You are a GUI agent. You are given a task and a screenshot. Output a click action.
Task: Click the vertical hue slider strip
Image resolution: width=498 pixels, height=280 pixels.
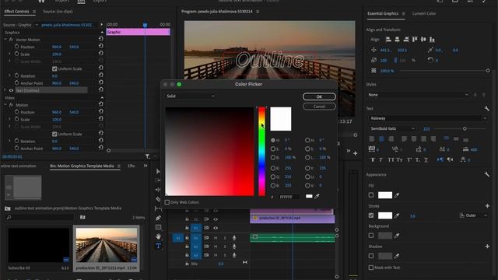click(x=261, y=152)
